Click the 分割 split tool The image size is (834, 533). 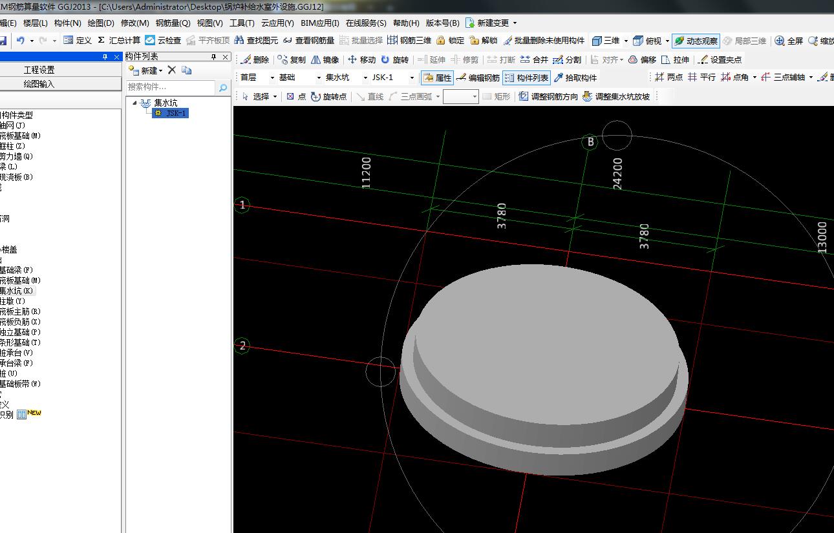pos(567,59)
